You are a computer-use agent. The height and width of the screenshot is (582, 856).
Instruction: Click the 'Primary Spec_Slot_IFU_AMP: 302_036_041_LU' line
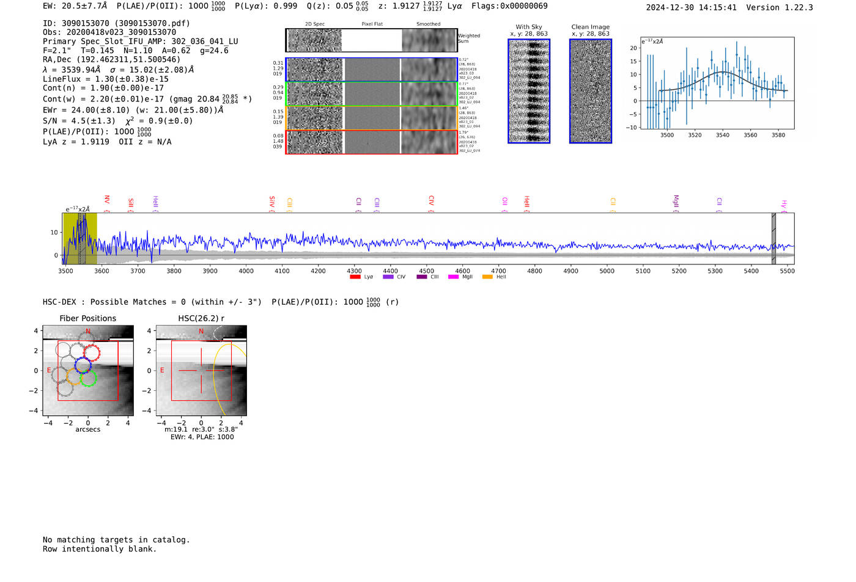141,42
